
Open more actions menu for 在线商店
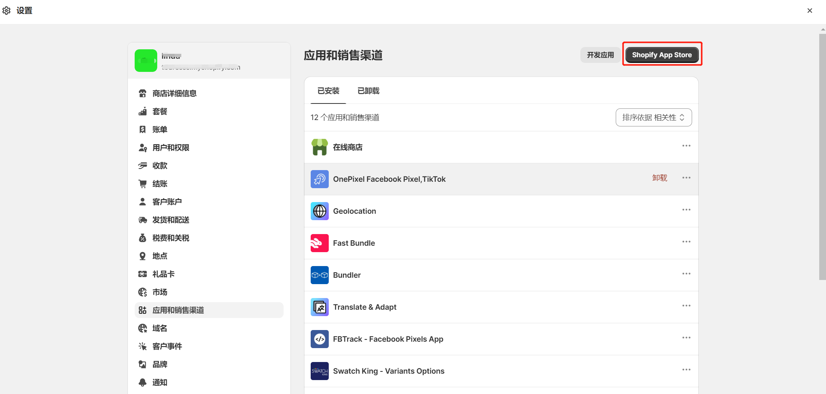pos(686,146)
